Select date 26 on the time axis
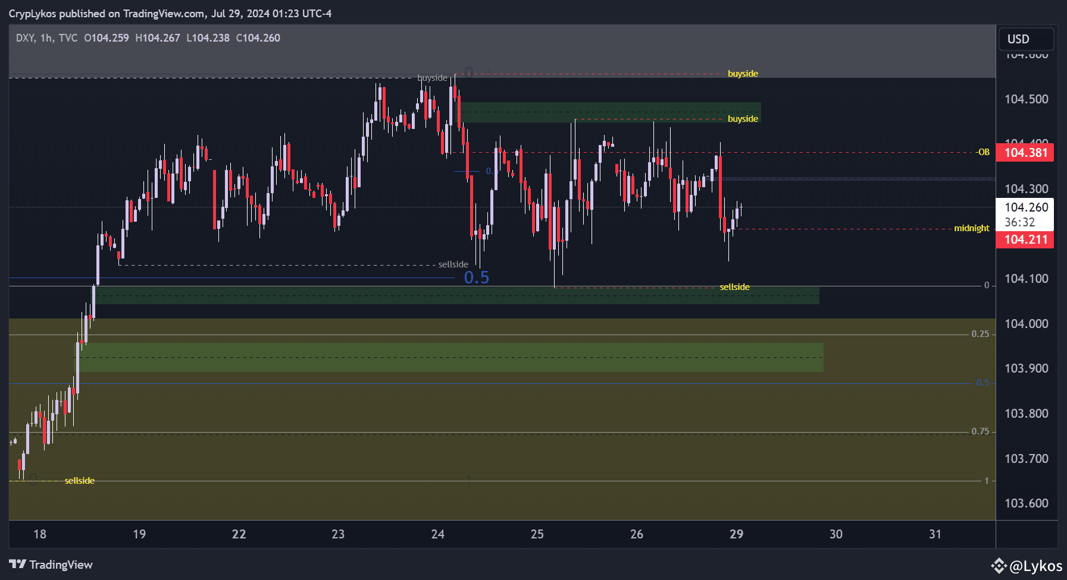Screen dimensions: 1067x580 pos(637,534)
